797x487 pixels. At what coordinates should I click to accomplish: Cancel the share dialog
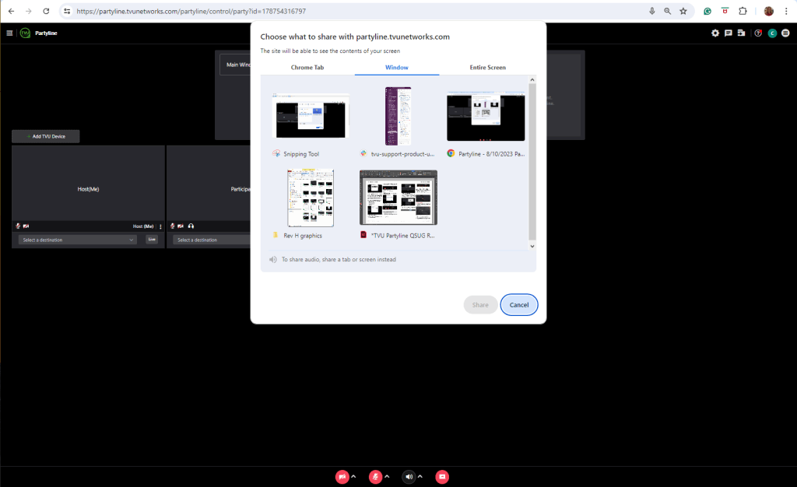(519, 305)
